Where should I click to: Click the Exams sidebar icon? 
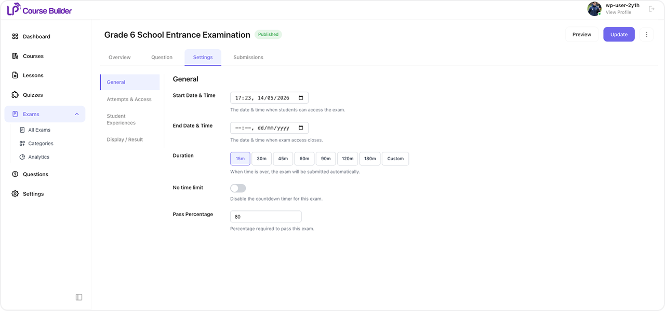tap(15, 114)
